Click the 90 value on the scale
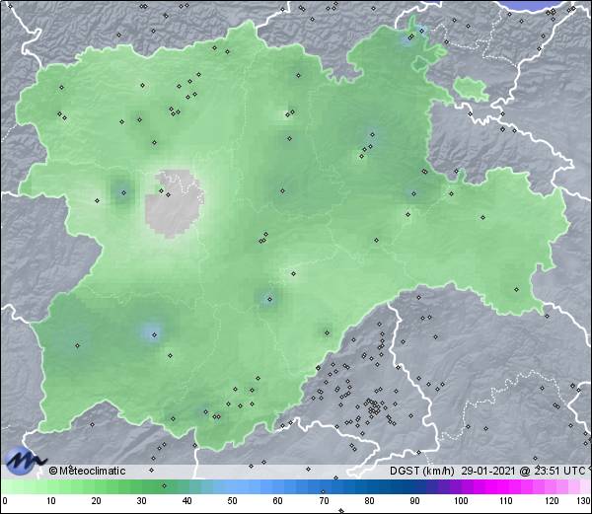The width and height of the screenshot is (592, 514). click(x=414, y=501)
